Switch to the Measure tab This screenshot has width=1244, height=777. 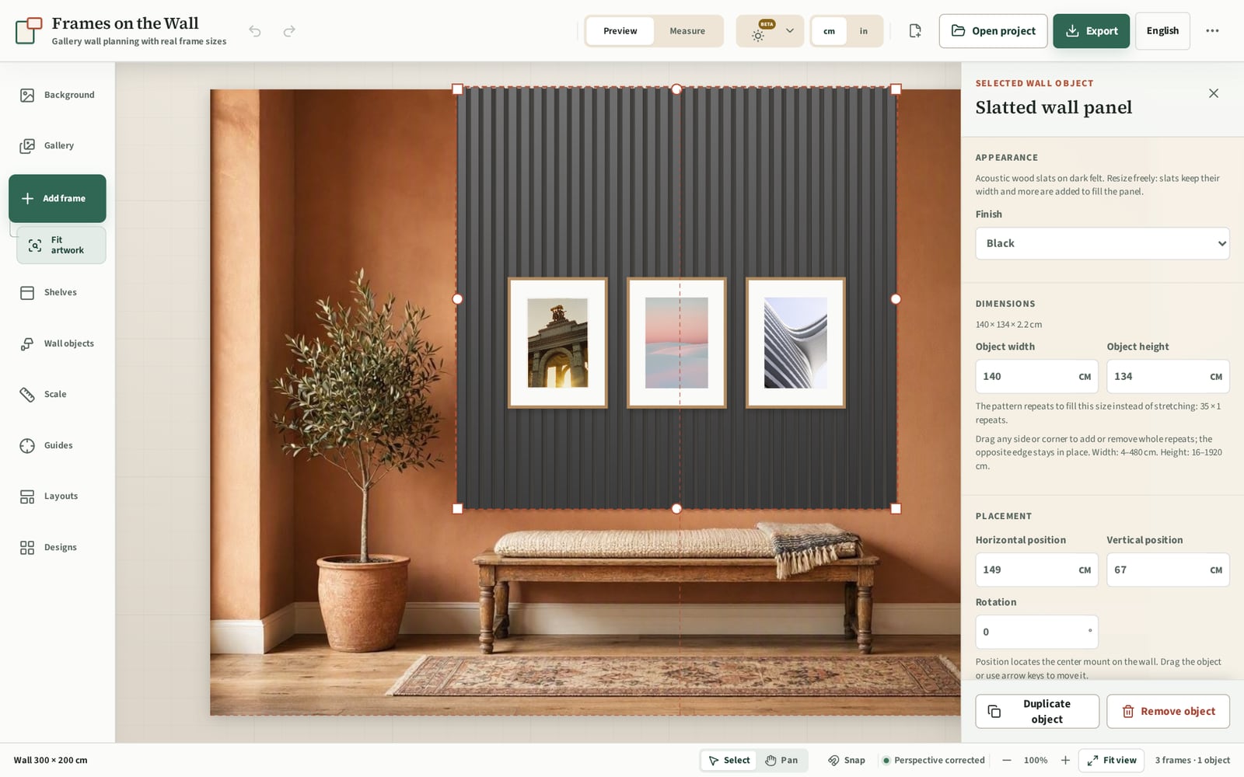tap(687, 31)
